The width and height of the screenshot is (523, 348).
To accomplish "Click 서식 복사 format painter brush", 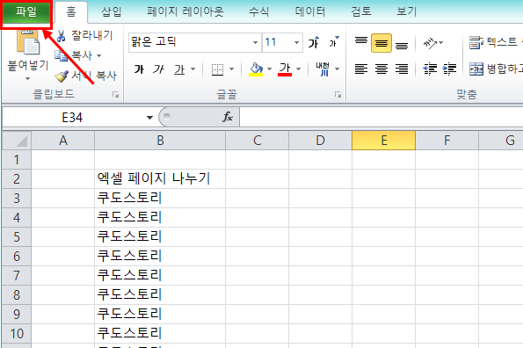I will [x=86, y=76].
